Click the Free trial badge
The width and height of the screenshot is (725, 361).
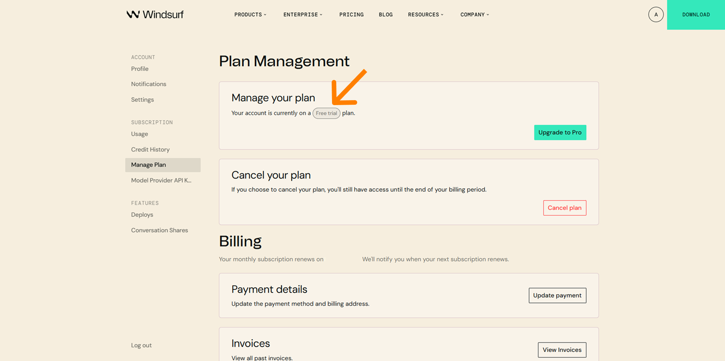(326, 113)
